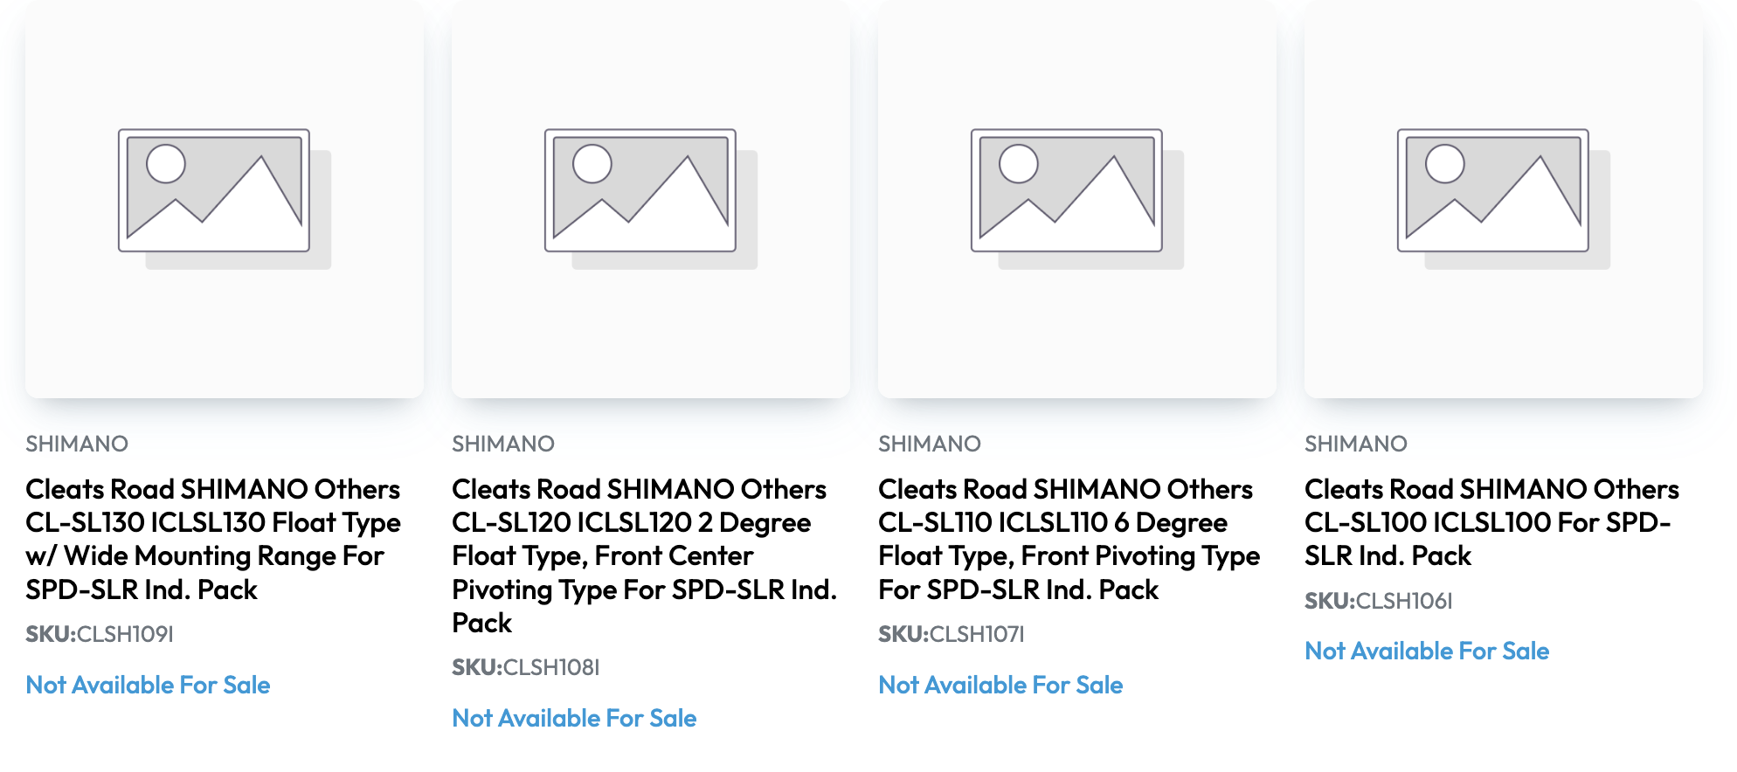1737x772 pixels.
Task: Click the CL-SL100 product placeholder image
Action: [x=1503, y=199]
